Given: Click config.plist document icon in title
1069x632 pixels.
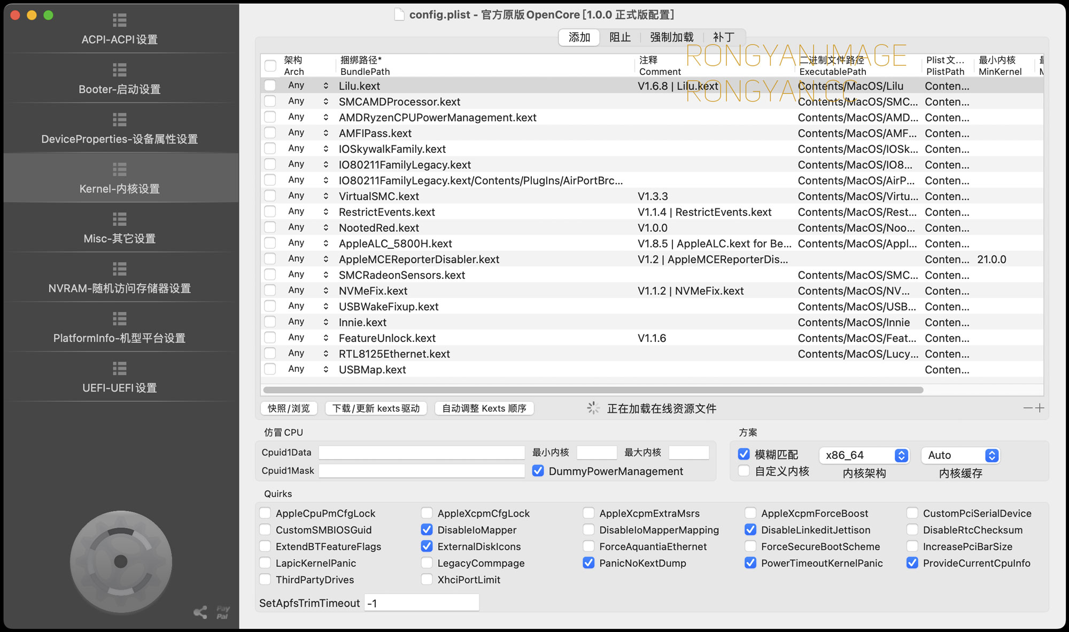Looking at the screenshot, I should pyautogui.click(x=399, y=14).
